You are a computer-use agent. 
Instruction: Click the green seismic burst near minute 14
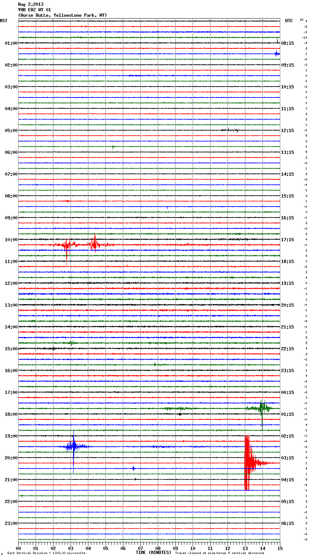[x=262, y=408]
